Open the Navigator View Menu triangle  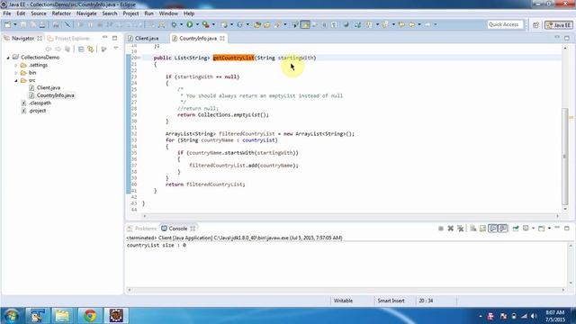tap(116, 49)
